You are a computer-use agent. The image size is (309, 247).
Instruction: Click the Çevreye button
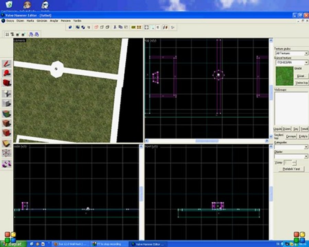point(291,136)
